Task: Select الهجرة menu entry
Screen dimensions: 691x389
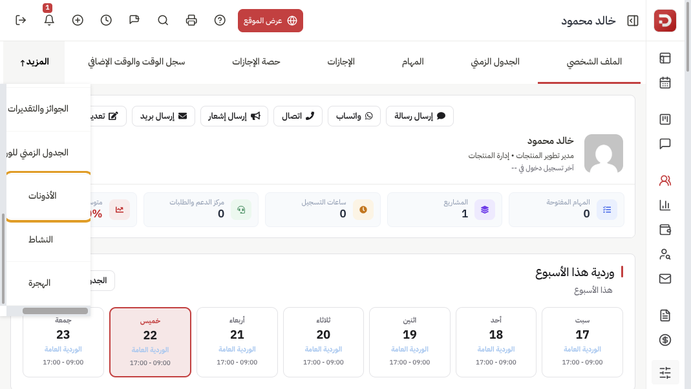Action: 48,283
